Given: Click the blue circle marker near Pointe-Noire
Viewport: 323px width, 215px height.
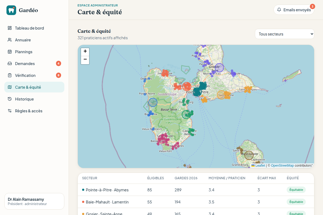Looking at the screenshot, I should [x=153, y=102].
